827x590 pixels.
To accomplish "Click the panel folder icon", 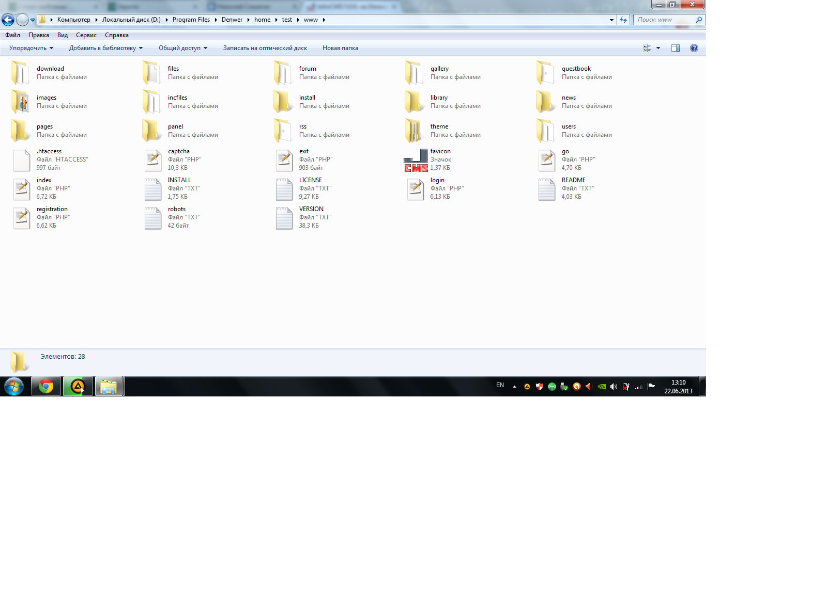I will tap(152, 131).
